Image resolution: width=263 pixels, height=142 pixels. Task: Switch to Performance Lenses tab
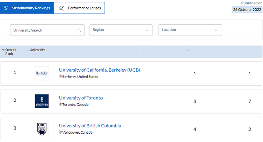coord(79,8)
